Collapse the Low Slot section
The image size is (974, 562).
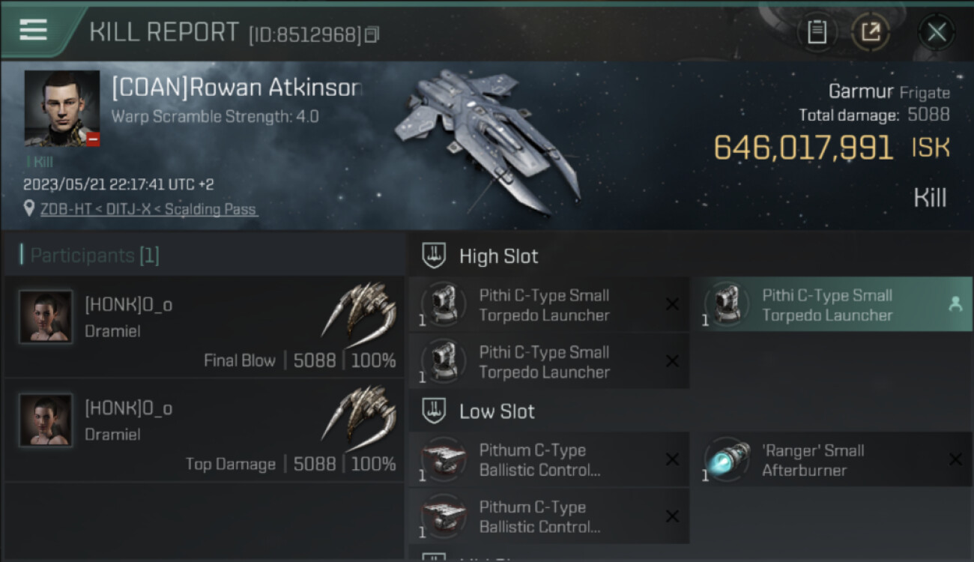435,411
